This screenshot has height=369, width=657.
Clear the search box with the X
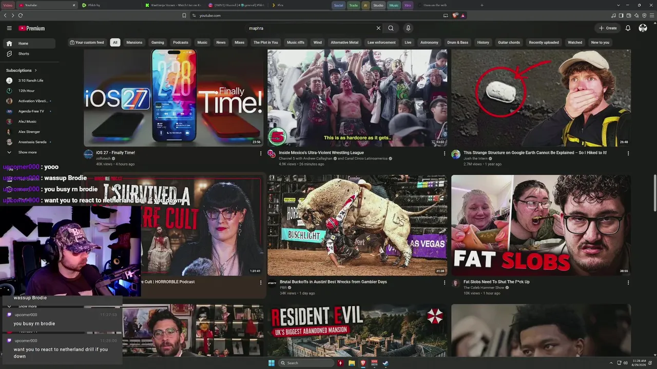378,28
